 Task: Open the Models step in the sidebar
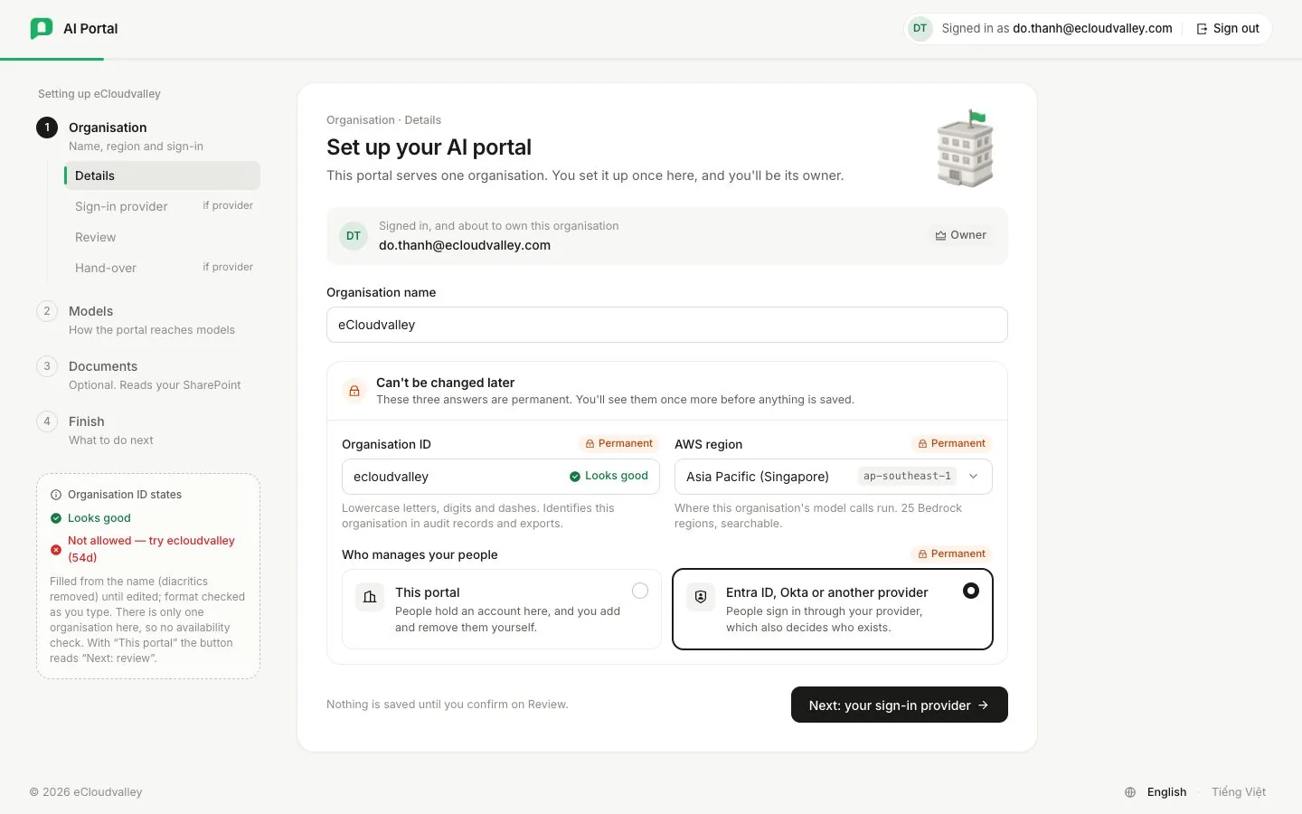coord(148,319)
